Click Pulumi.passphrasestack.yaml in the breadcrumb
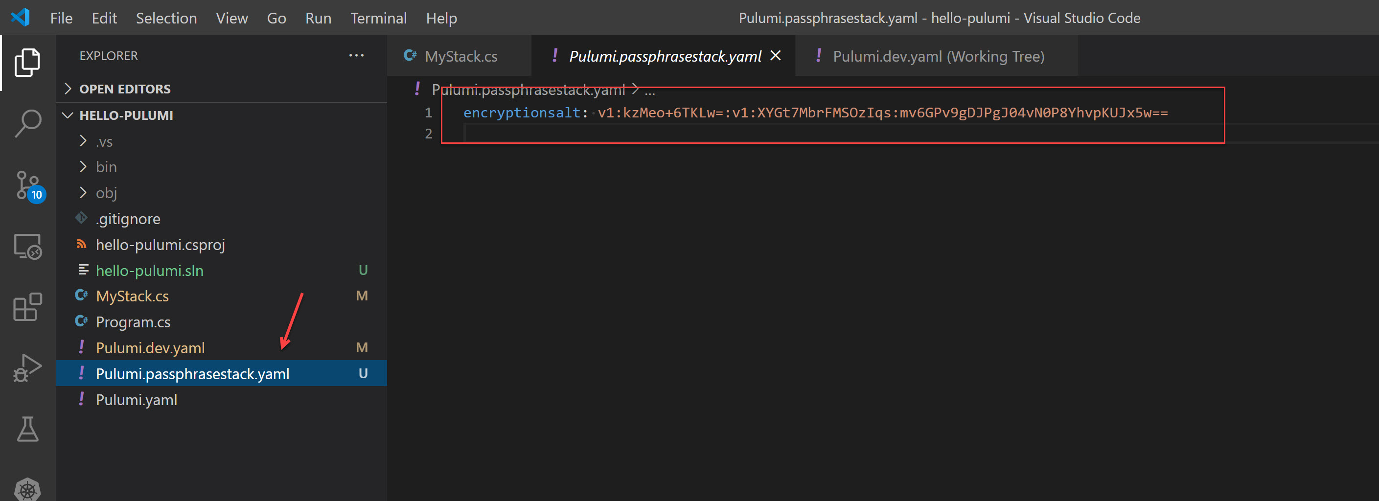The width and height of the screenshot is (1379, 501). (529, 90)
